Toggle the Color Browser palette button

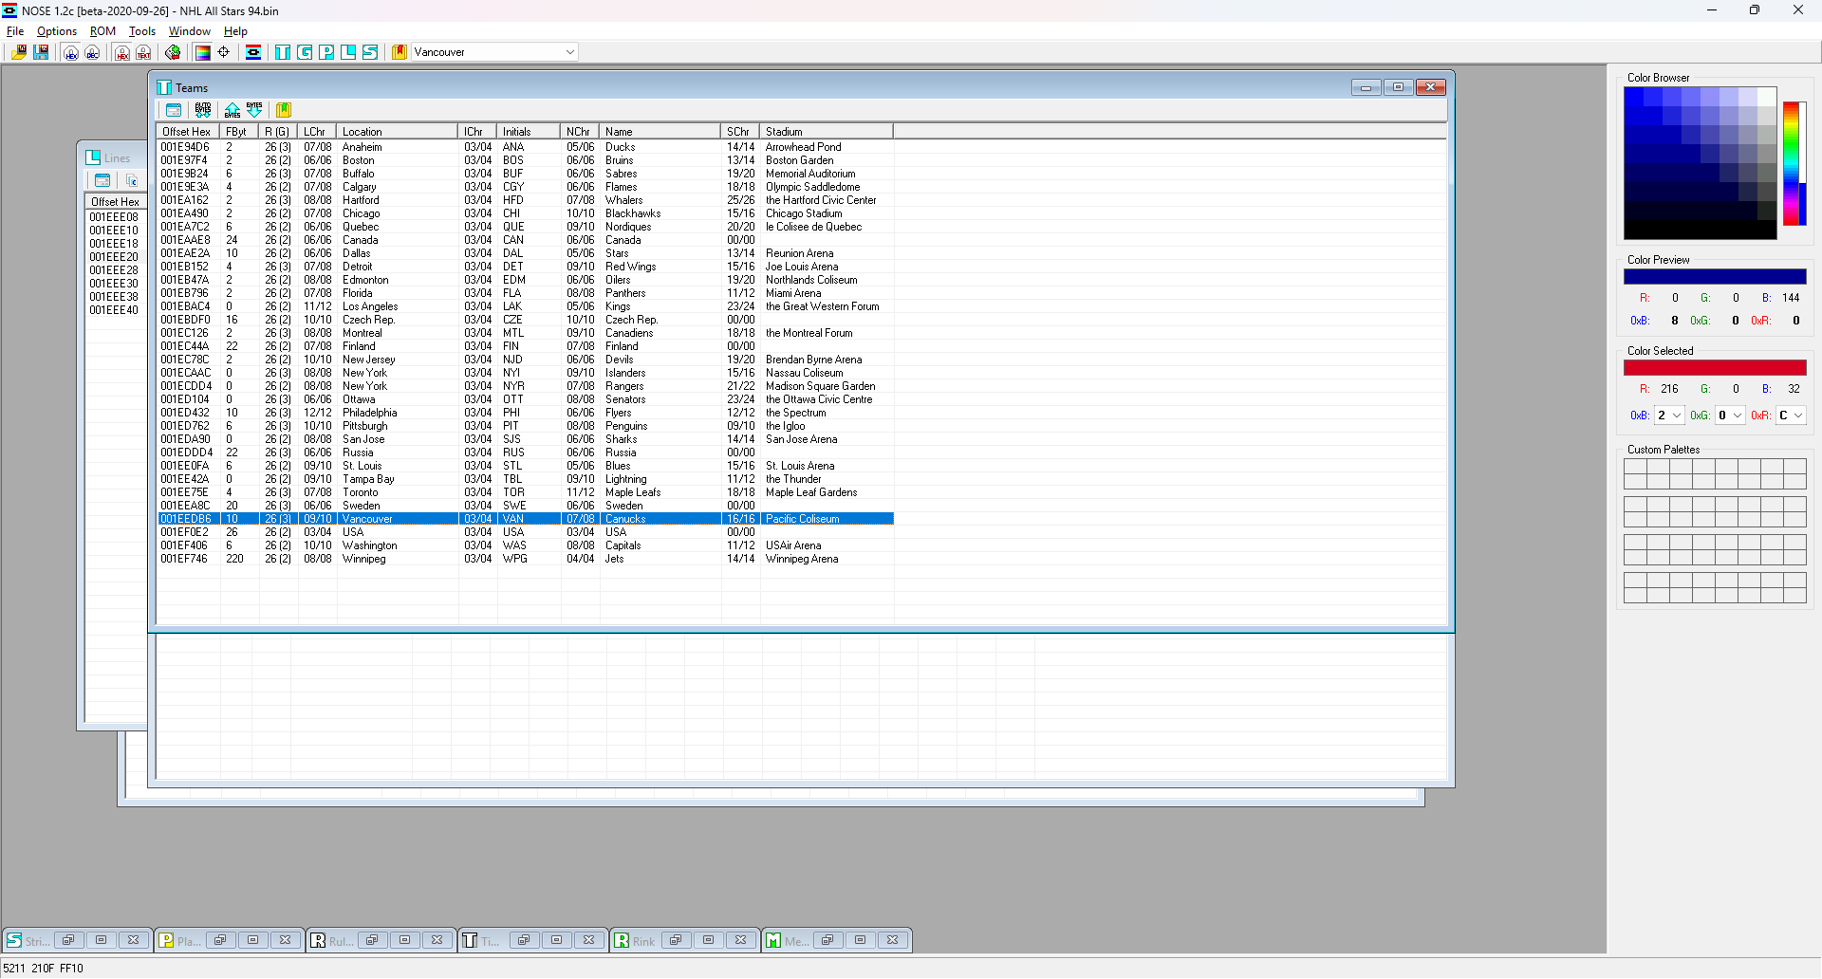[202, 52]
